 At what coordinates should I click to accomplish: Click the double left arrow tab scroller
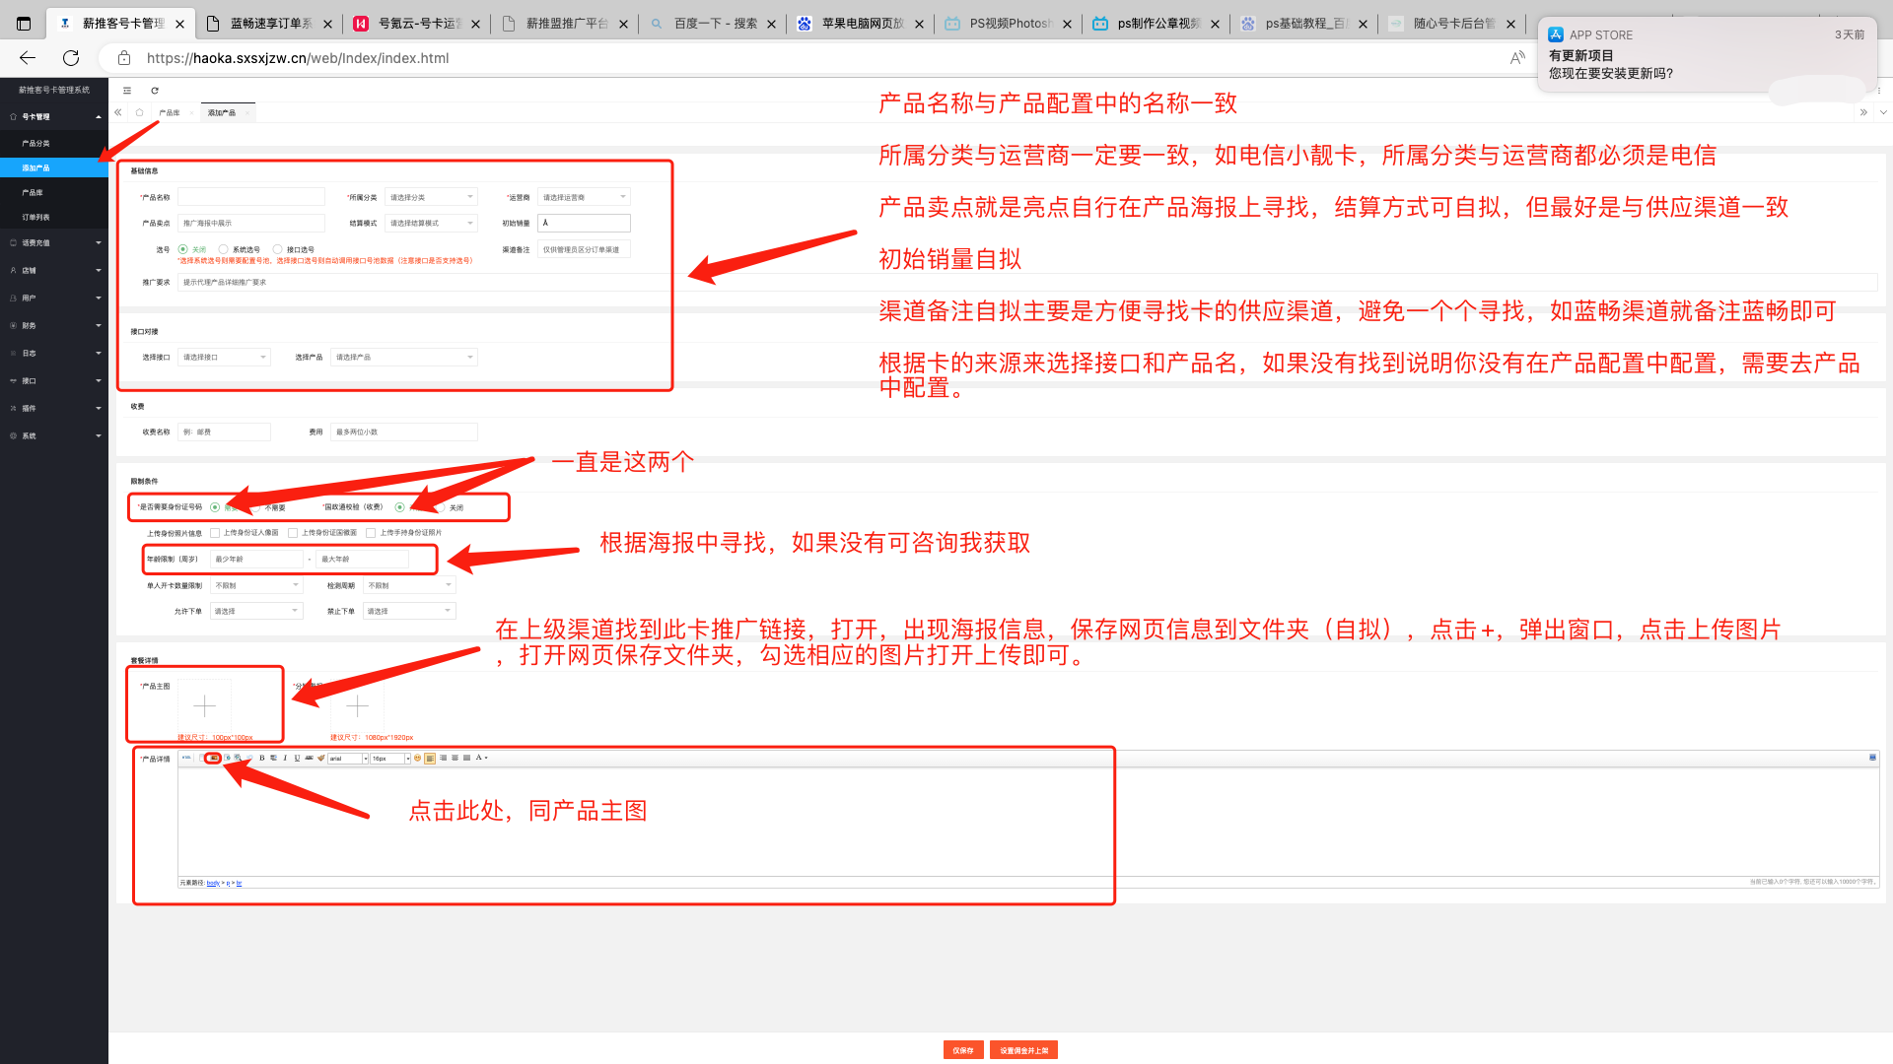tap(118, 112)
